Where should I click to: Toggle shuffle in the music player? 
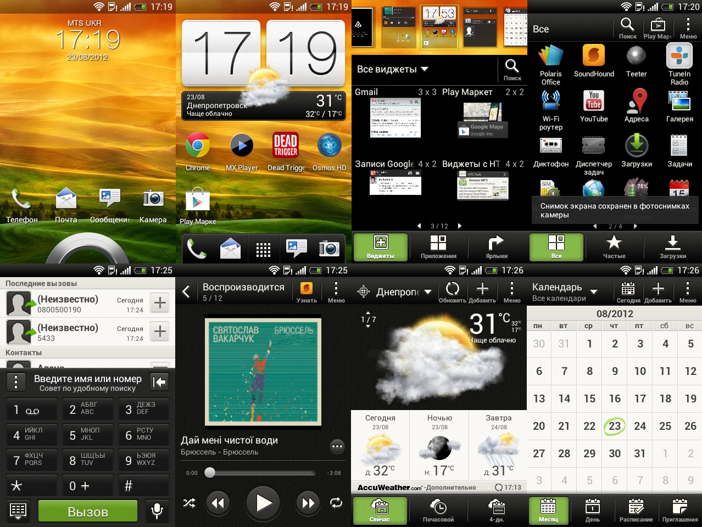(x=189, y=502)
